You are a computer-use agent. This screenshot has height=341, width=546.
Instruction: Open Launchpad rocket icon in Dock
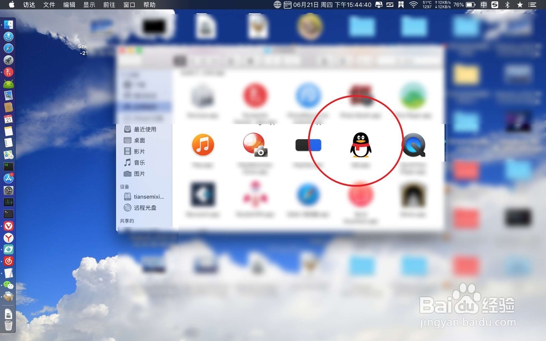click(x=8, y=60)
